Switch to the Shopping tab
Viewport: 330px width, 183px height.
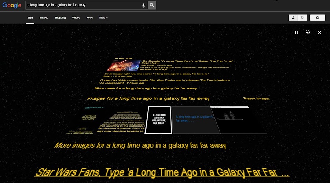click(x=60, y=18)
